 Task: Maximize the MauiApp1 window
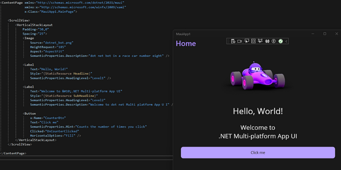(325, 34)
